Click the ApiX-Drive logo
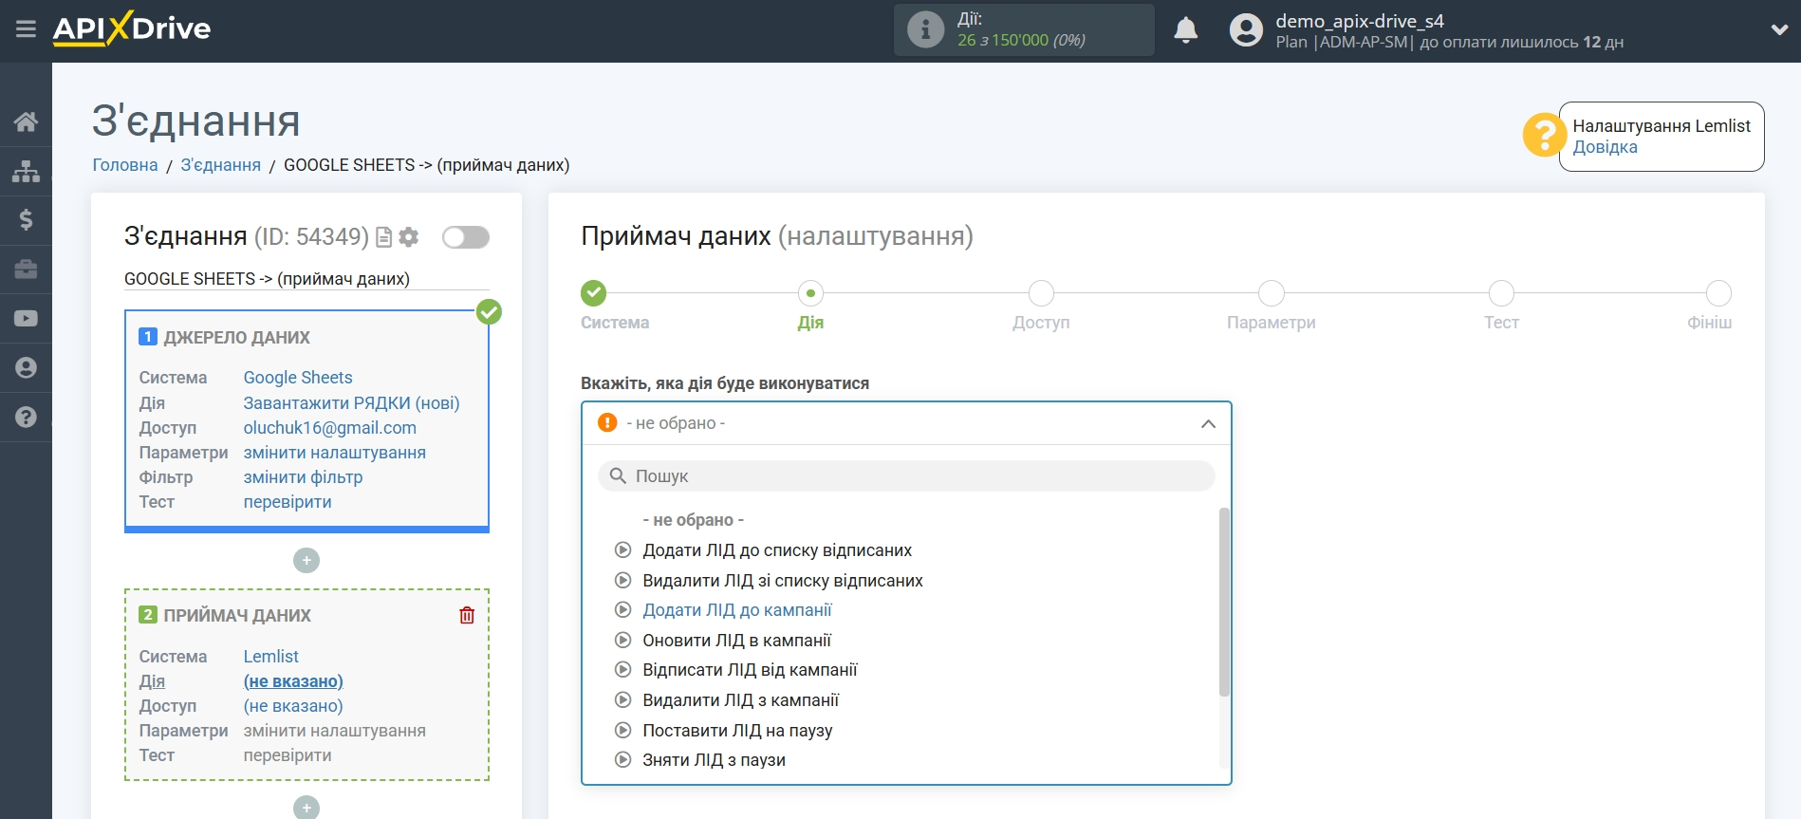The image size is (1801, 819). [x=132, y=28]
